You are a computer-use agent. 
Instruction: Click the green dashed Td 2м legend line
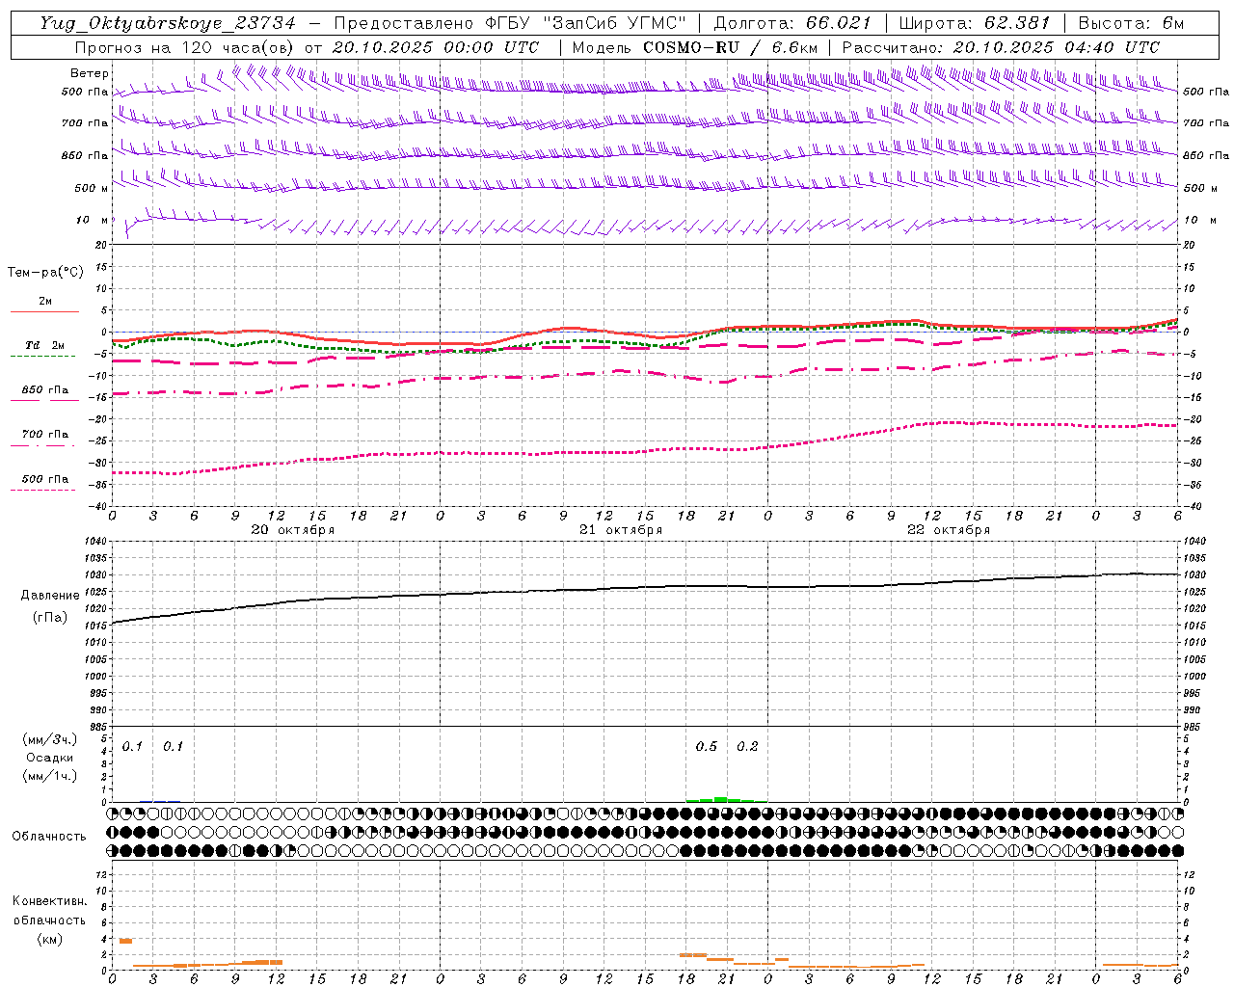tap(42, 357)
